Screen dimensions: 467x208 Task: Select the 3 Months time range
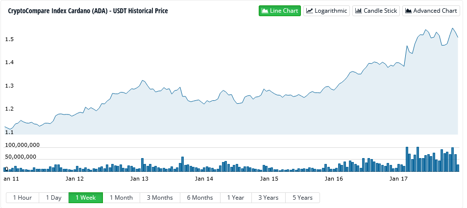click(x=160, y=198)
